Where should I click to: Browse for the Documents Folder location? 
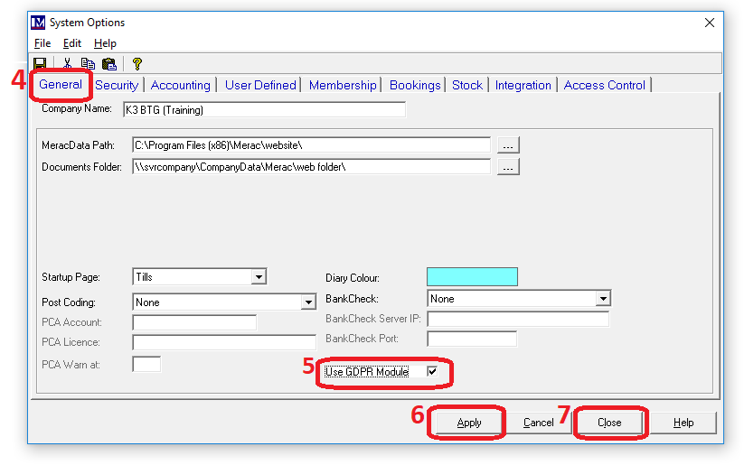[x=508, y=167]
